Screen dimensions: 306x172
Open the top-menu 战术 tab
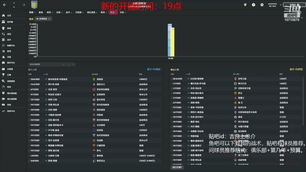tap(69, 13)
